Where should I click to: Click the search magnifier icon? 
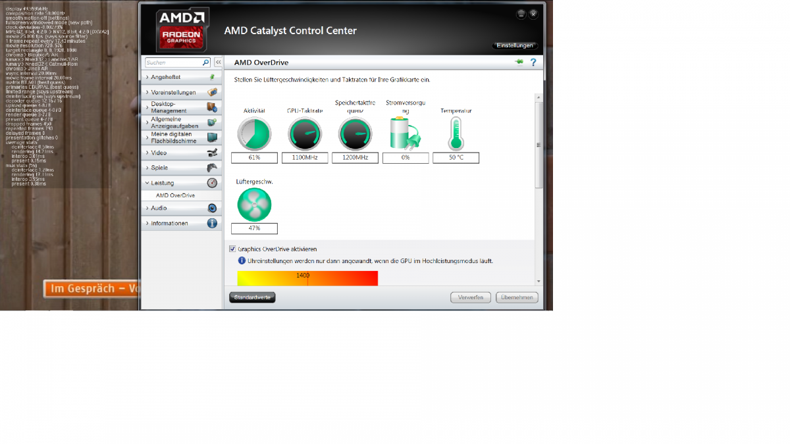[x=205, y=62]
